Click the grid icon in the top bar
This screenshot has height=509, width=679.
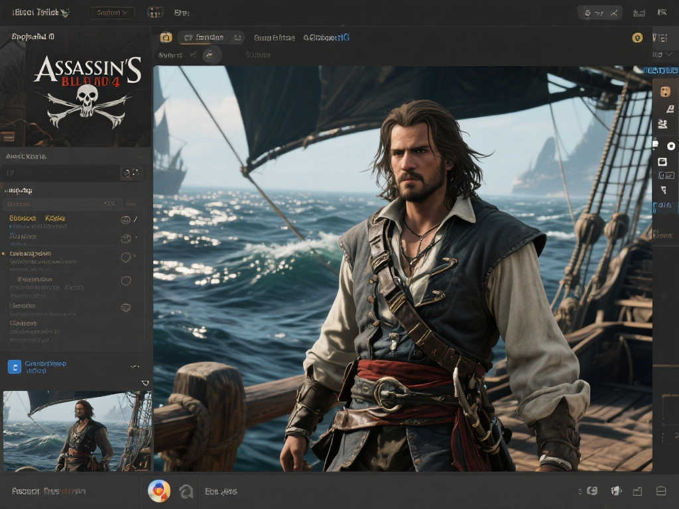pyautogui.click(x=154, y=13)
